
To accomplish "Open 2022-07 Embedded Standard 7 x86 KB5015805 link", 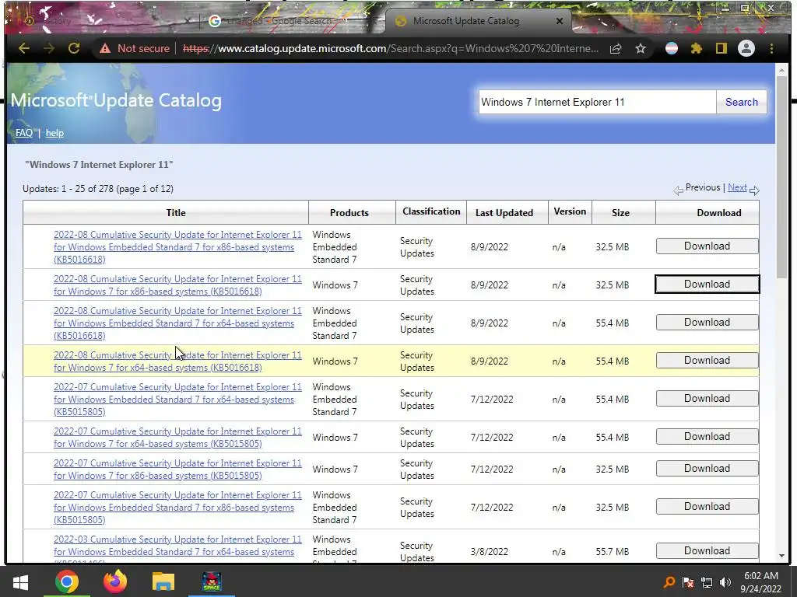I will click(177, 508).
